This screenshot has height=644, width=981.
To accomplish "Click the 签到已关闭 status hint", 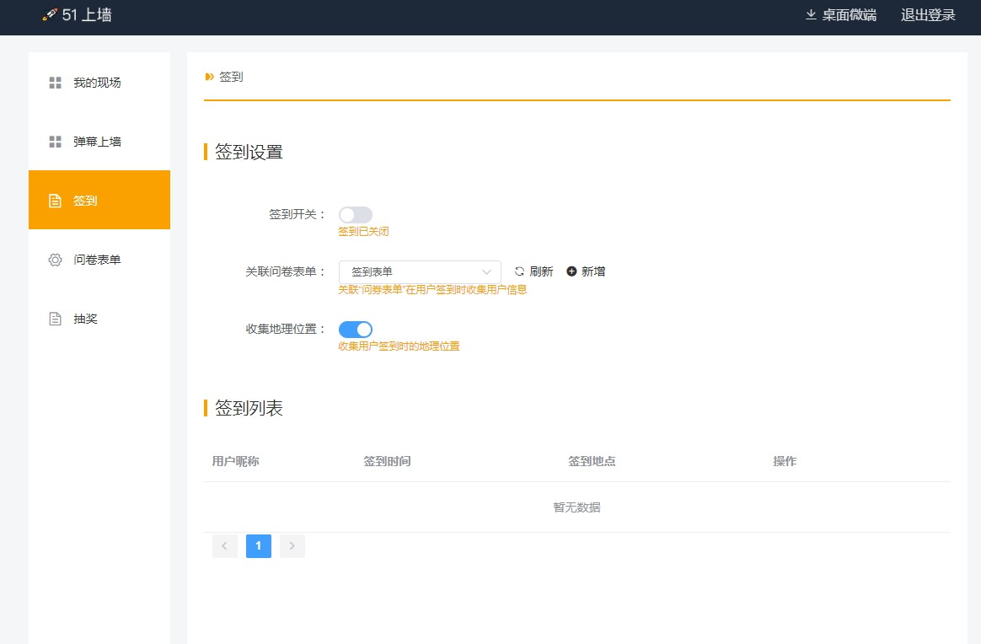I will pyautogui.click(x=363, y=232).
